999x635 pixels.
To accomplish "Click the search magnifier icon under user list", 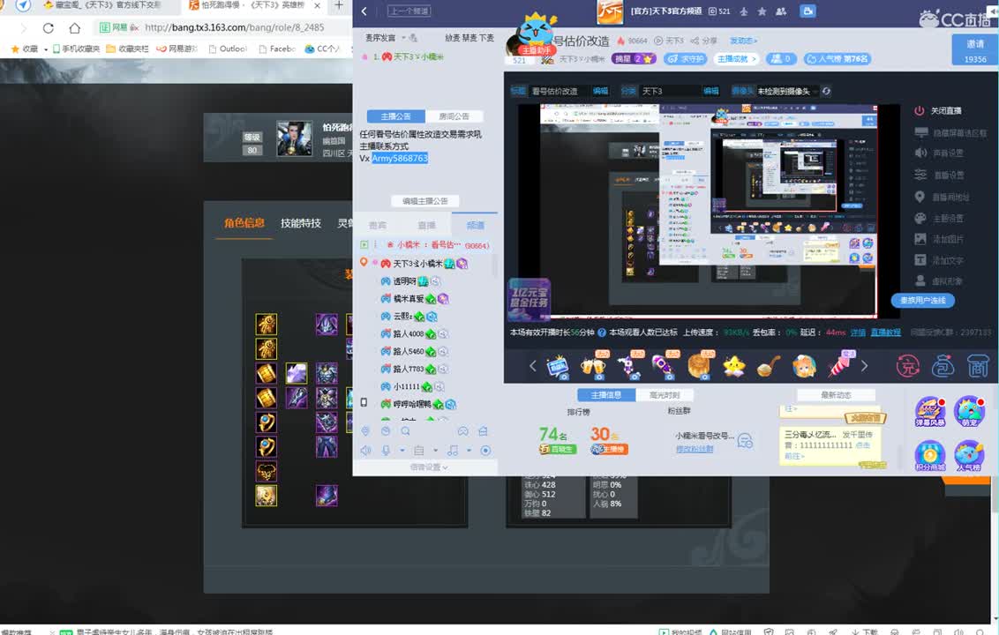I will pyautogui.click(x=405, y=431).
